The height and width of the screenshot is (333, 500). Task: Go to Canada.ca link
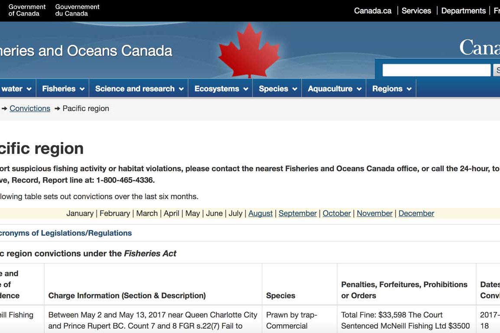point(372,11)
